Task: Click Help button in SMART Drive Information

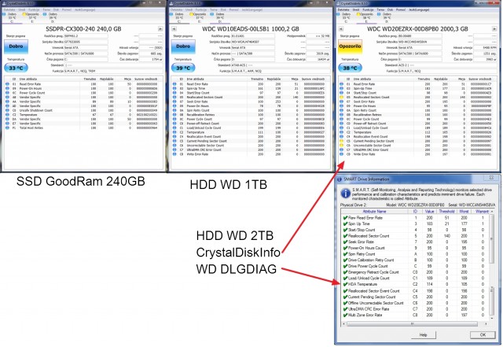Action: click(x=423, y=334)
